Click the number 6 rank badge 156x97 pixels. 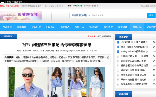point(118,66)
